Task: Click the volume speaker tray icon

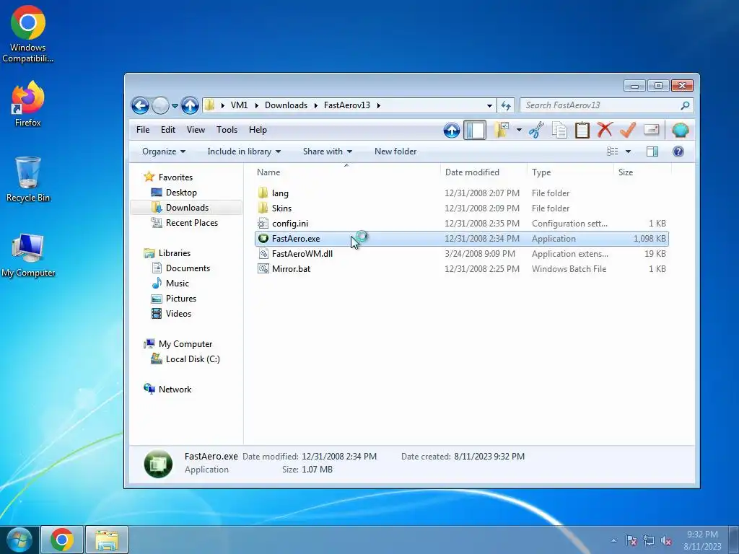Action: point(666,540)
